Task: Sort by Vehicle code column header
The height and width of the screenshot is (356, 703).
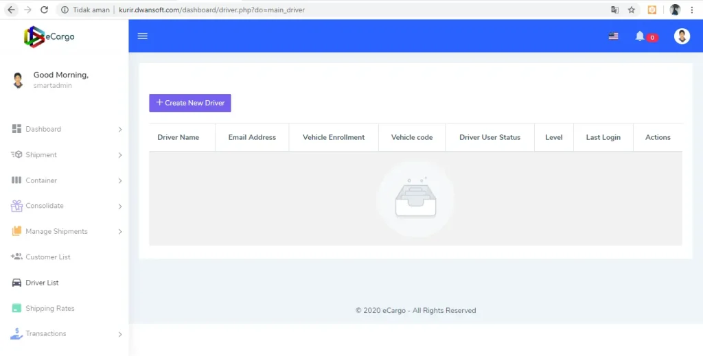Action: coord(412,137)
